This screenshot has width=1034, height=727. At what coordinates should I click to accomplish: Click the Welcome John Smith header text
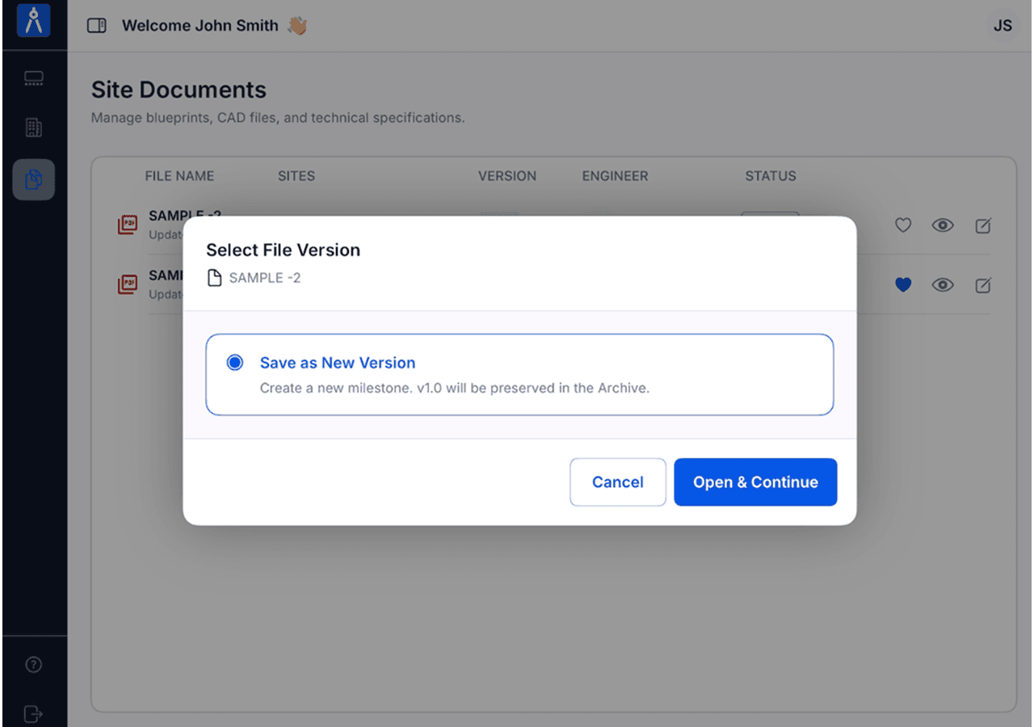tap(200, 26)
